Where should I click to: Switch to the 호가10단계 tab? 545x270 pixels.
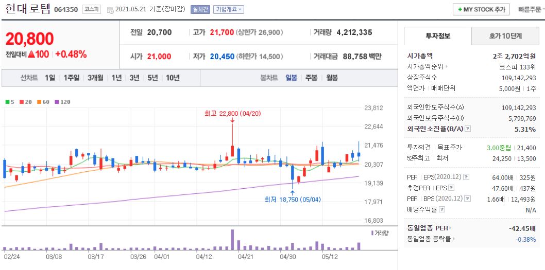[x=506, y=36]
